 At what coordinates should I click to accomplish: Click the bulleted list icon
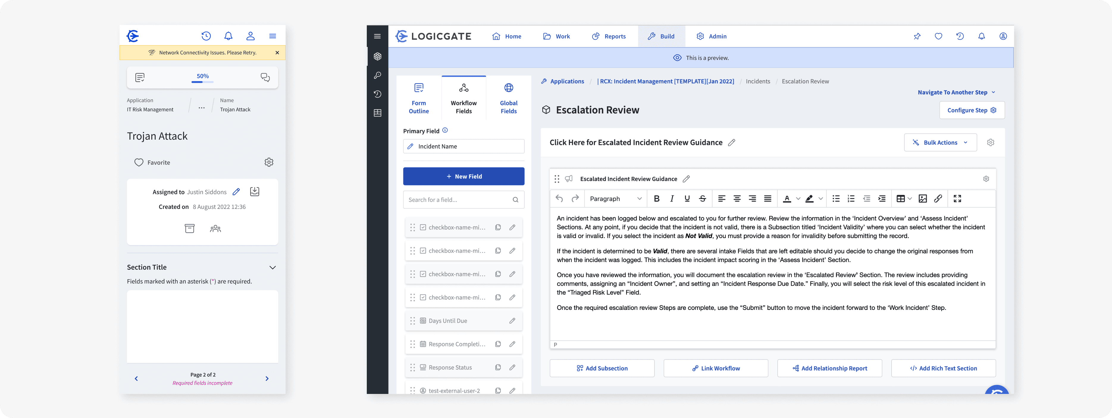pyautogui.click(x=836, y=199)
